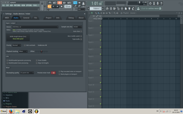Open the TOOLS menu
This screenshot has height=114, width=183.
[35, 5]
